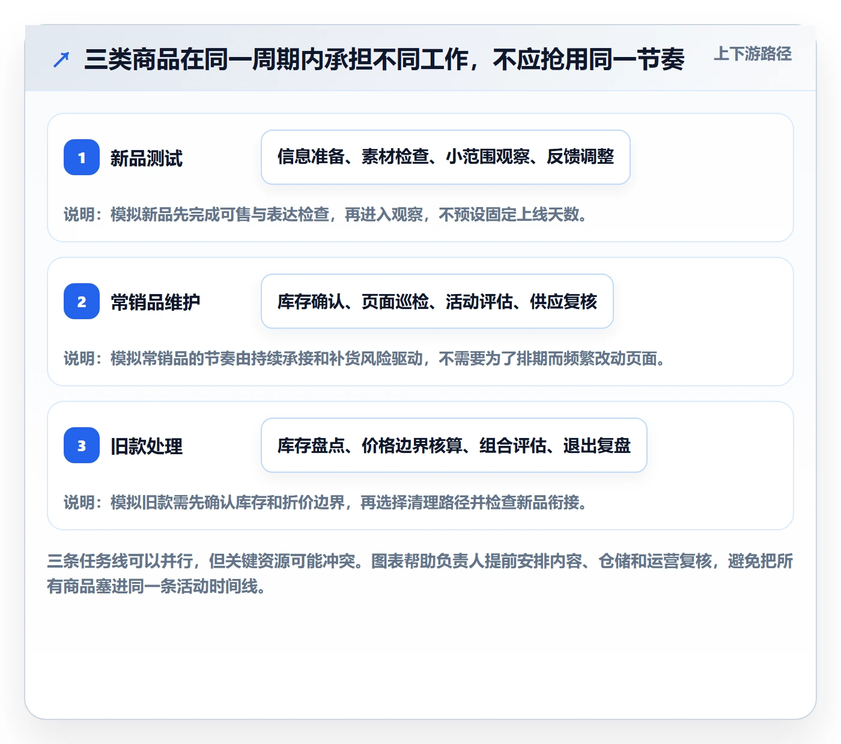Click the number 3 badge for 旧款处理

[82, 445]
